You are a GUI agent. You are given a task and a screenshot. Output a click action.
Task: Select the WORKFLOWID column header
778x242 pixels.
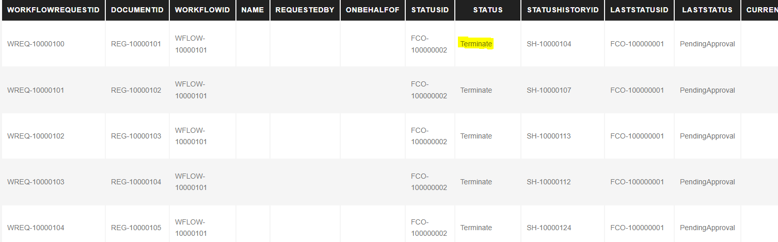point(202,10)
